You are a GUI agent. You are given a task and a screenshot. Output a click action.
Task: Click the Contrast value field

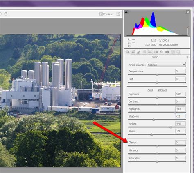click(180, 101)
